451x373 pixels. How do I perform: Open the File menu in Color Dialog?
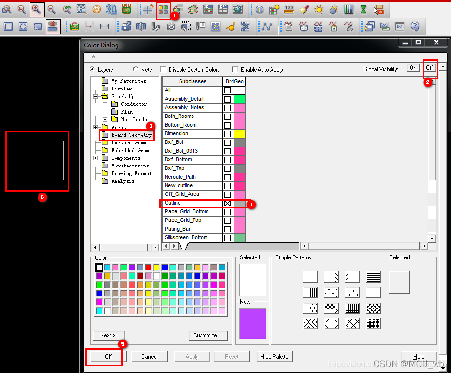90,56
